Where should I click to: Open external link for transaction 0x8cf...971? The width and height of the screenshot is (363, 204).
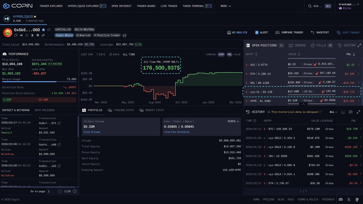pyautogui.click(x=59, y=123)
